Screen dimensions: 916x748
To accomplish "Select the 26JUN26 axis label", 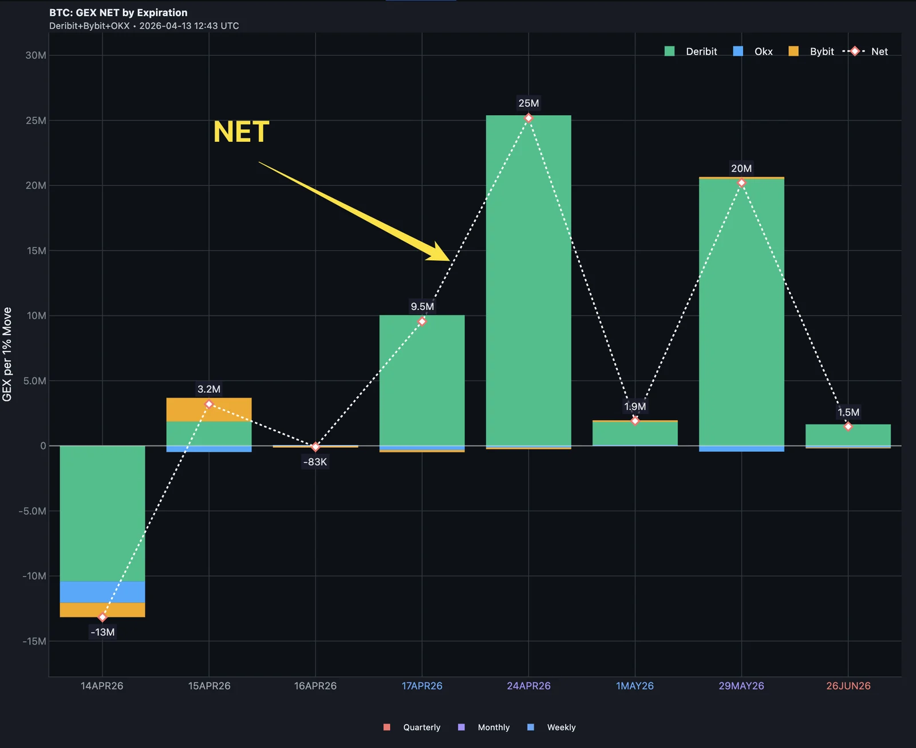I will (850, 685).
